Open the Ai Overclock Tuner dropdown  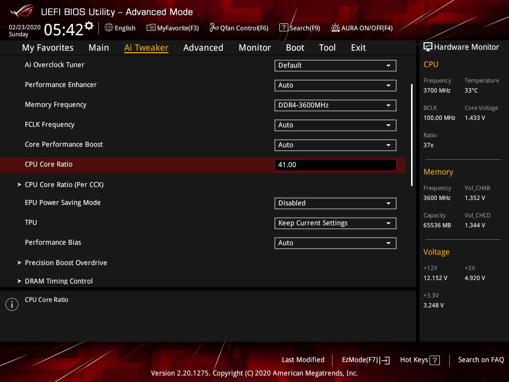[x=336, y=65]
